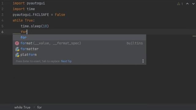This screenshot has height=110, width=196.
Task: Click the 'False' value on line 3
Action: (60, 15)
